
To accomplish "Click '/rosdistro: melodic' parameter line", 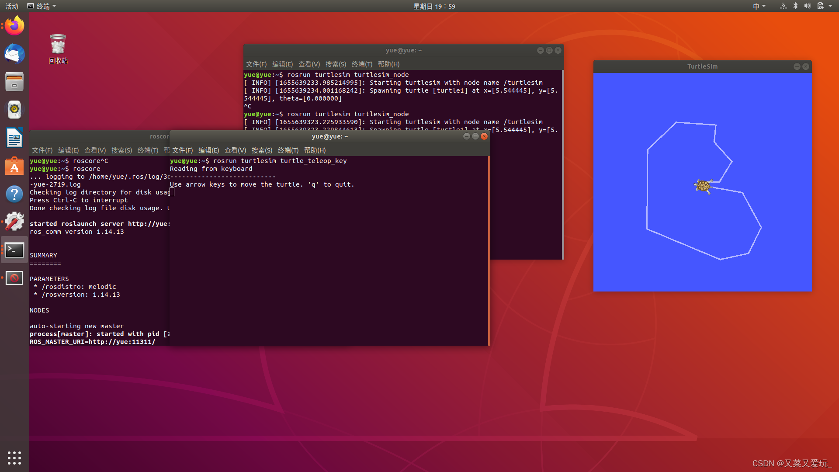I will click(x=75, y=287).
